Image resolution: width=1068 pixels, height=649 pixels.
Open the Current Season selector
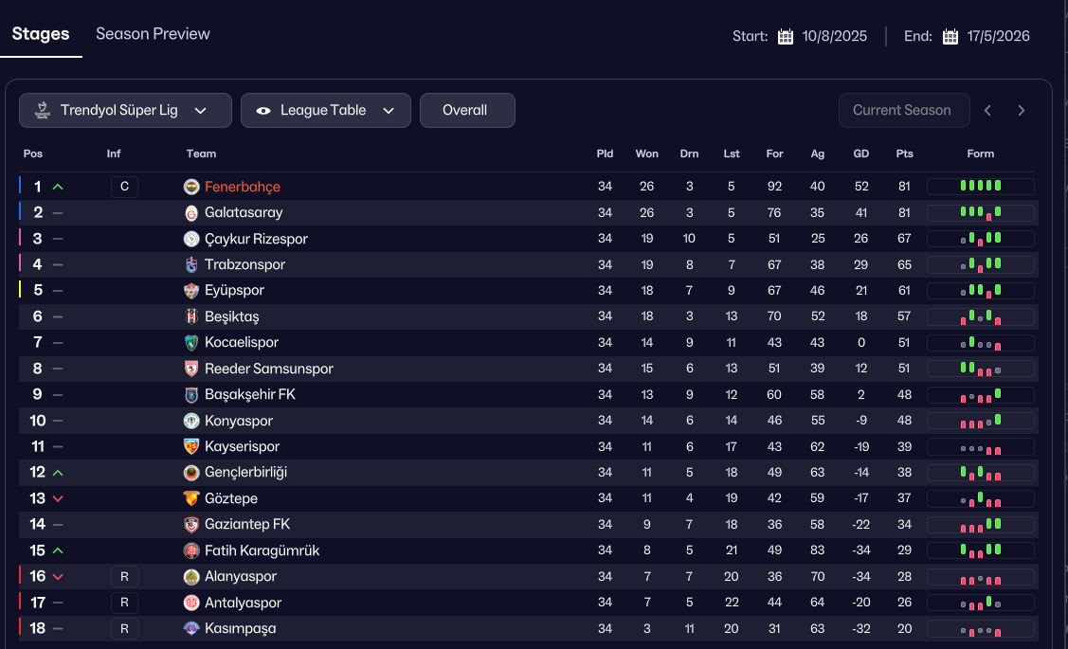903,110
